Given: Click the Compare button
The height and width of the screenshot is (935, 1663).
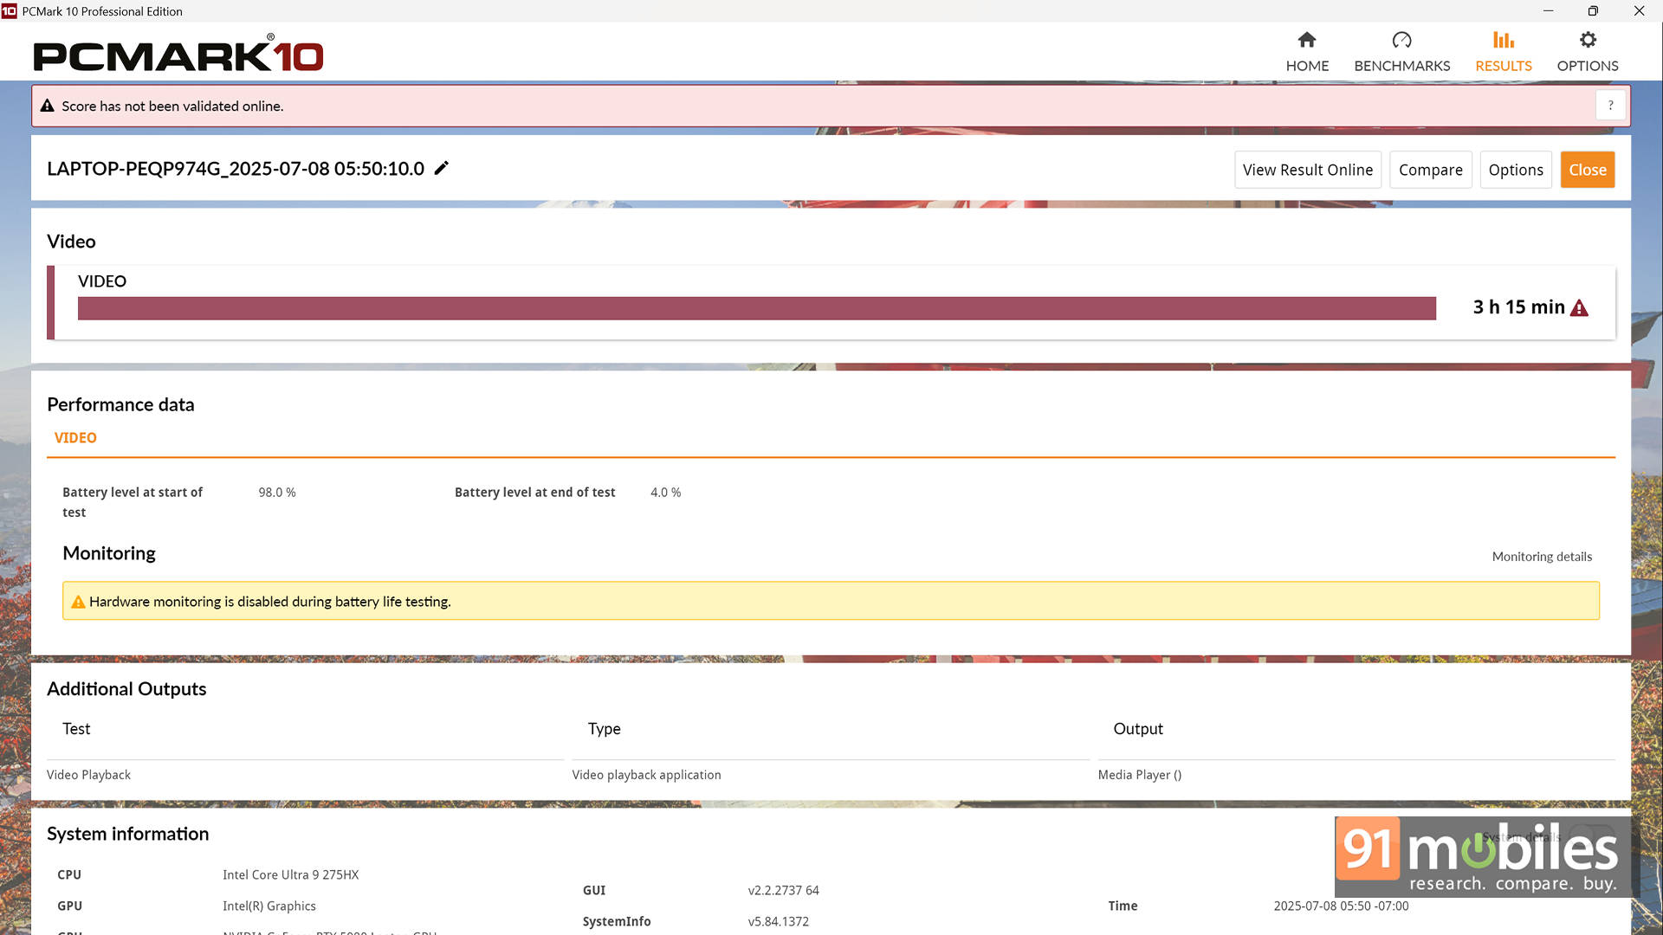Looking at the screenshot, I should [1430, 170].
